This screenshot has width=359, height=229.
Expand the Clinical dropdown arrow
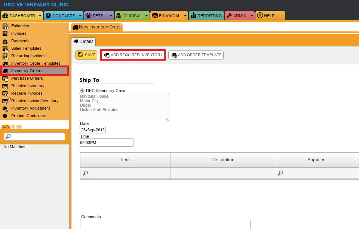click(147, 16)
